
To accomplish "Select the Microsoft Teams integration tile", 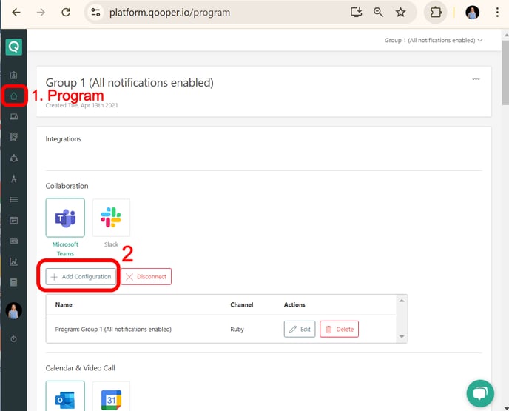I will 65,218.
